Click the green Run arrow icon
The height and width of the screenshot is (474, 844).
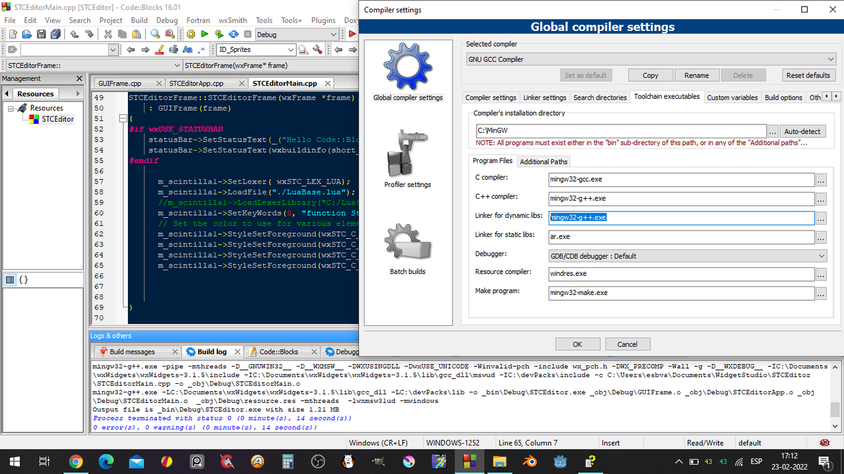point(204,34)
